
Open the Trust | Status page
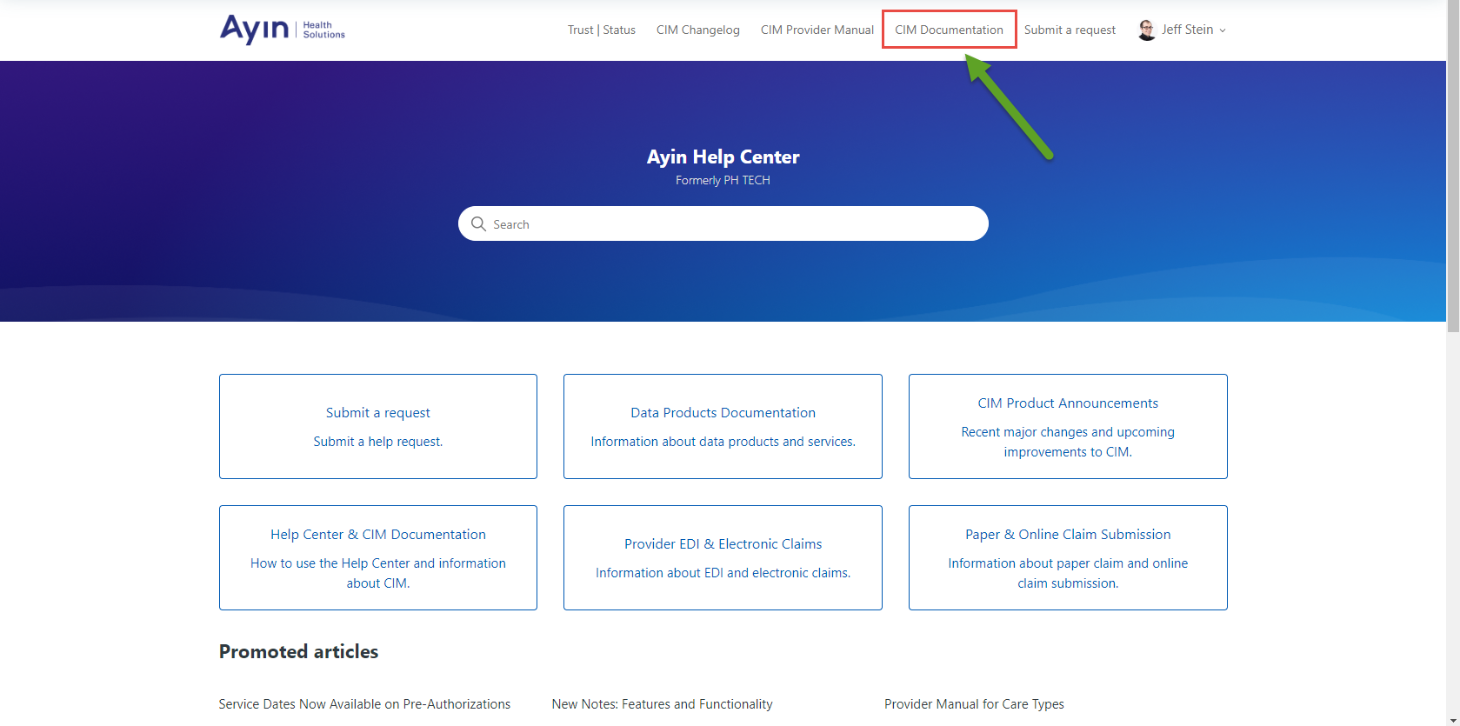(x=601, y=30)
